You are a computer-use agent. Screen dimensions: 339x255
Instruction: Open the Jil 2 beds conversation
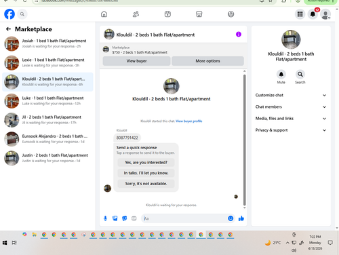point(47,120)
